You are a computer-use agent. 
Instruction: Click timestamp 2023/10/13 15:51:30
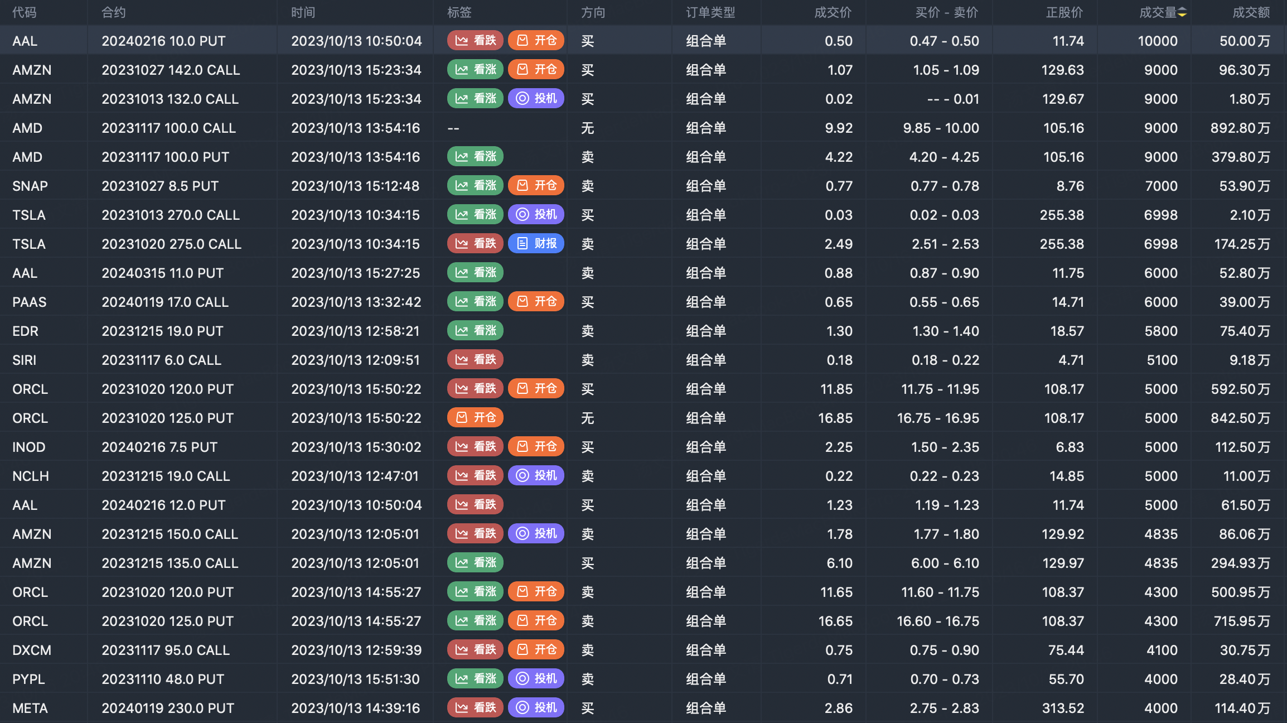point(356,679)
